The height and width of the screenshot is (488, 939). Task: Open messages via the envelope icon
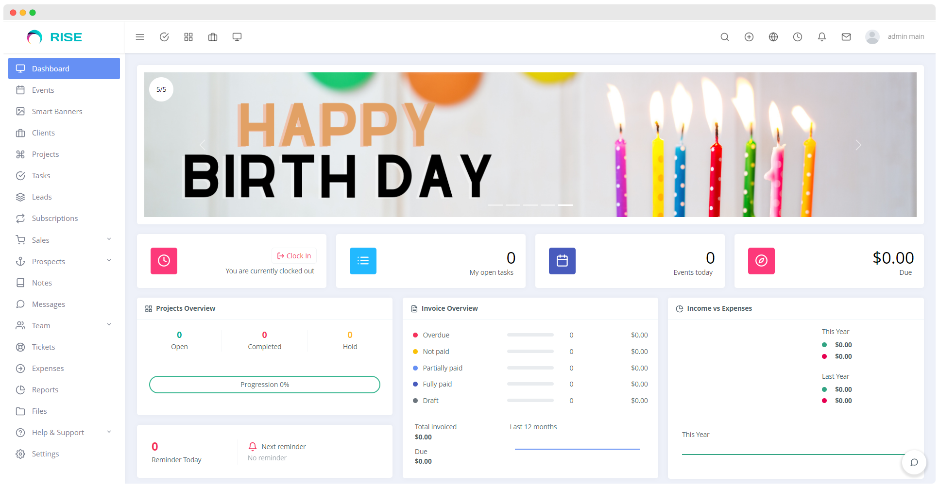coord(846,36)
